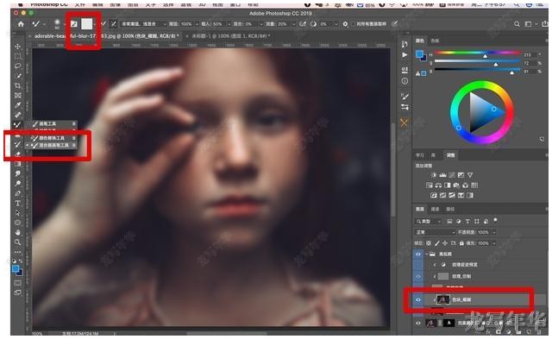Add a Color Balance adjustment
This screenshot has width=552, height=339.
click(x=438, y=185)
